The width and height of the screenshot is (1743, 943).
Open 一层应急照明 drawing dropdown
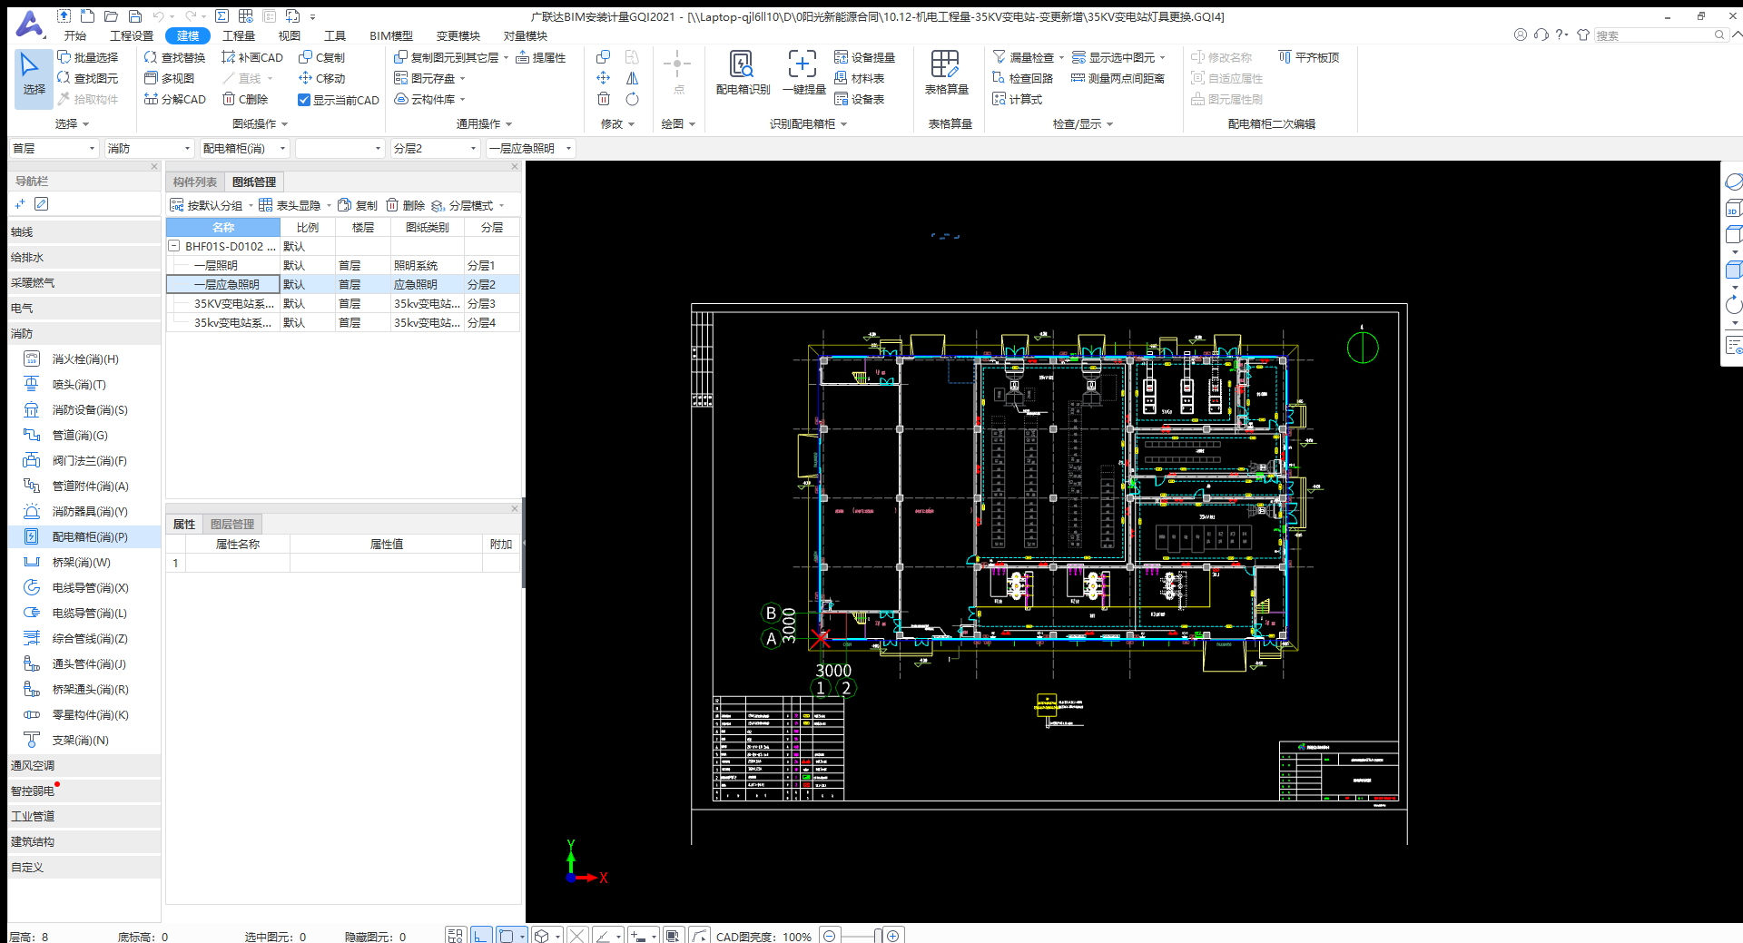531,148
